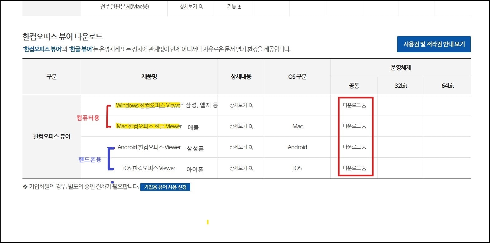Viewport: 492px width, 243px height.
Task: Select the Windows 한컴오피스 Viewer product name
Action: 149,105
